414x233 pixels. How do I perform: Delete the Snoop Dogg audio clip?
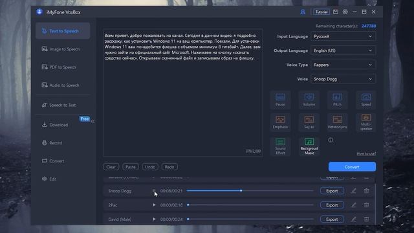(x=366, y=191)
